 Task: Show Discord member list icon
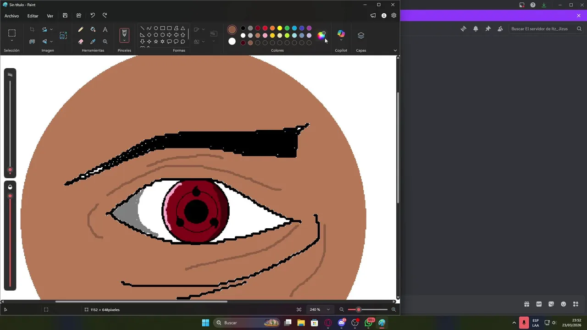pos(500,28)
